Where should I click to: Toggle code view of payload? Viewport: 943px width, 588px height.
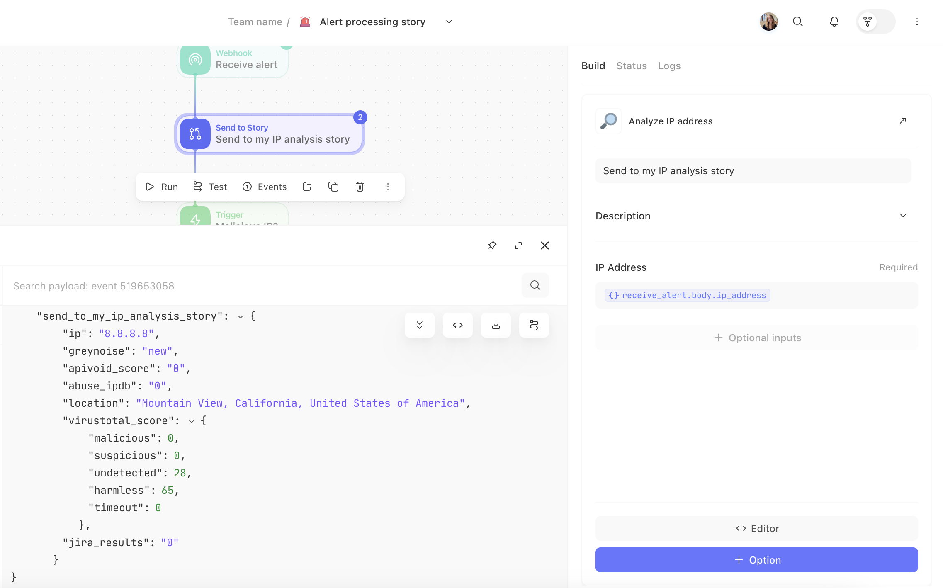tap(458, 325)
